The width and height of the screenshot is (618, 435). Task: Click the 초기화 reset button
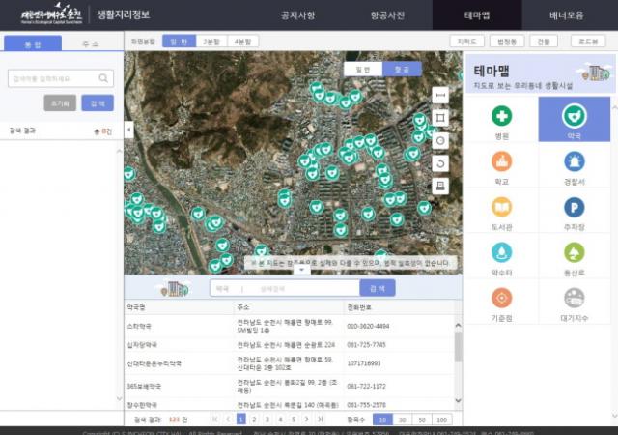coord(60,103)
